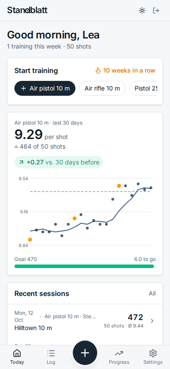Click the green goal progress bar
170x369 pixels.
[x=85, y=266]
